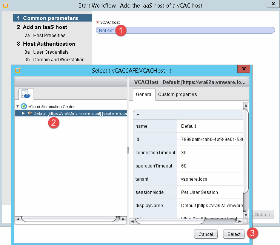This screenshot has width=280, height=245.
Task: Open the Host Properties step
Action: [49, 36]
